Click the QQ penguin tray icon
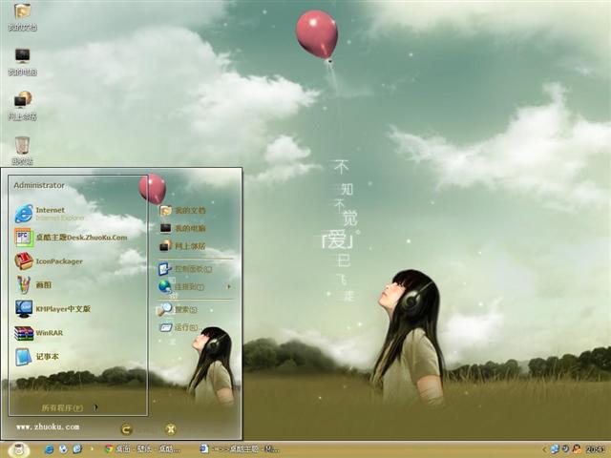Screen dimensions: 611x458 (x=577, y=449)
